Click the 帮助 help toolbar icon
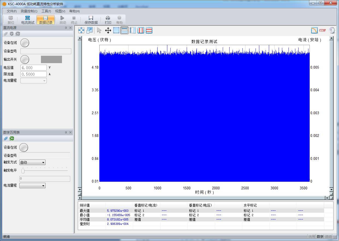Image resolution: width=339 pixels, height=241 pixels. point(119,20)
